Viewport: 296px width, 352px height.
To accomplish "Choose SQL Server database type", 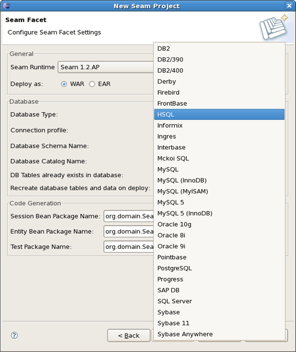I will coord(220,301).
